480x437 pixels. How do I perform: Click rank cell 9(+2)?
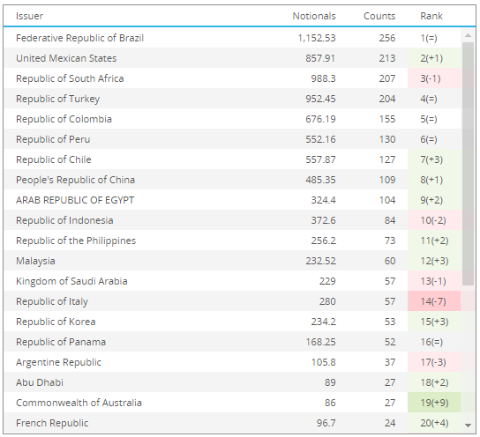coord(434,200)
